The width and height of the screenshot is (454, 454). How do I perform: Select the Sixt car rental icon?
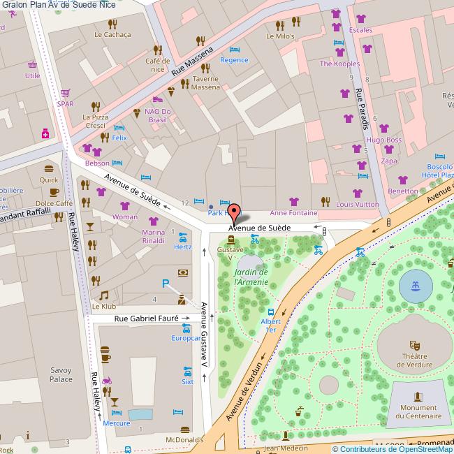tap(187, 371)
